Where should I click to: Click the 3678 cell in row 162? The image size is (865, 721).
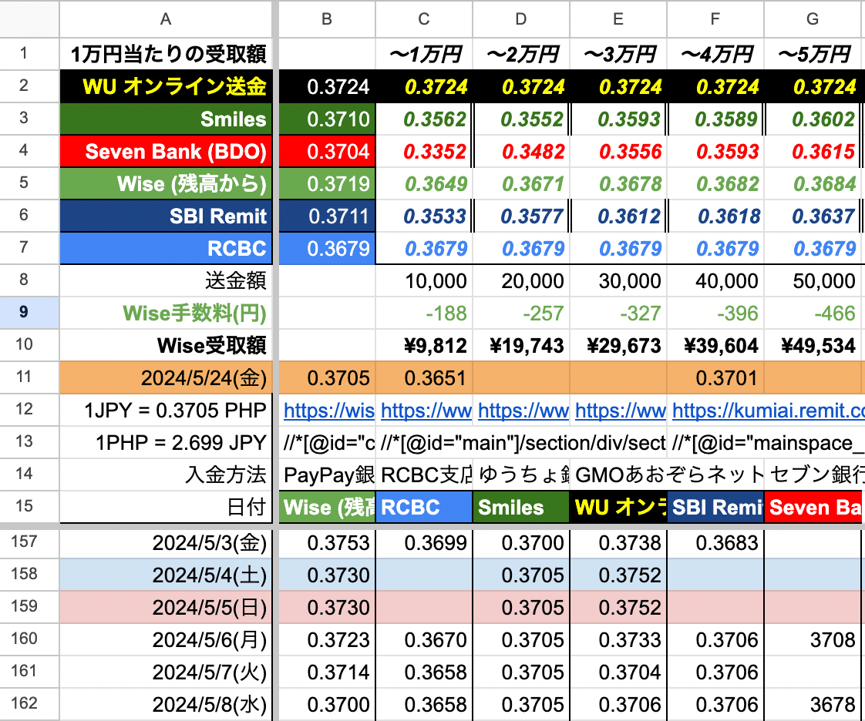click(813, 704)
